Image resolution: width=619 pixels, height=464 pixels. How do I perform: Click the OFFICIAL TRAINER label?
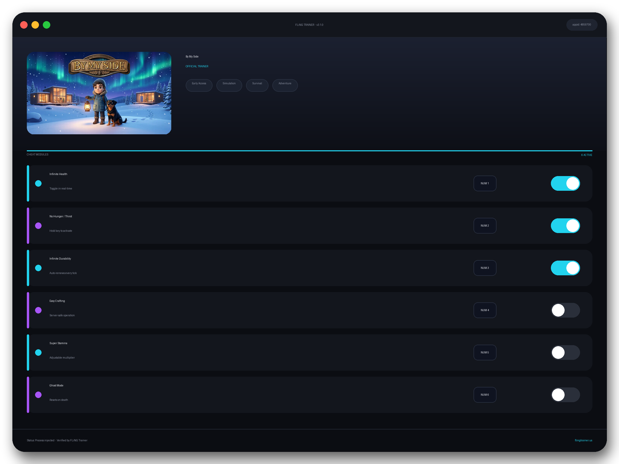coord(197,66)
